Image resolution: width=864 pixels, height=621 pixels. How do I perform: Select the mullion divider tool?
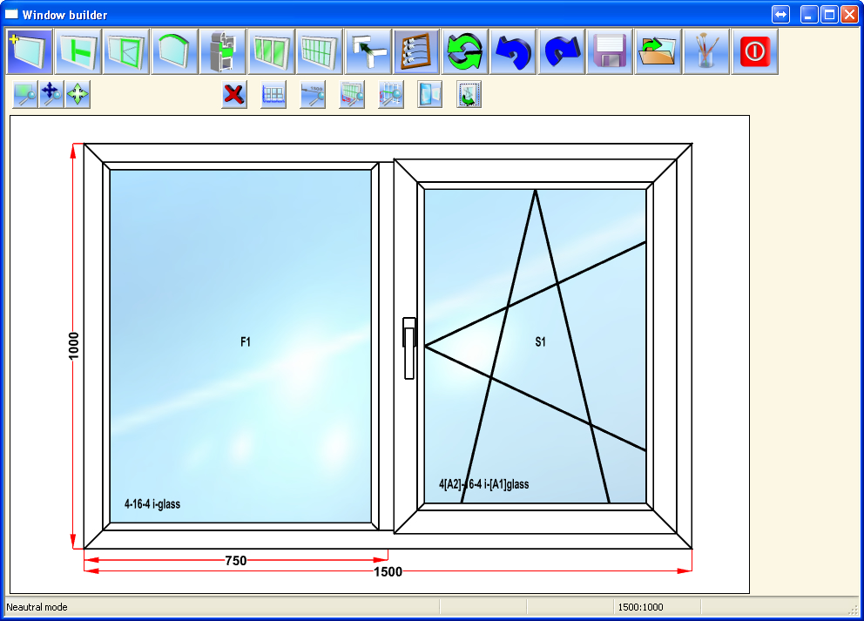tap(78, 51)
